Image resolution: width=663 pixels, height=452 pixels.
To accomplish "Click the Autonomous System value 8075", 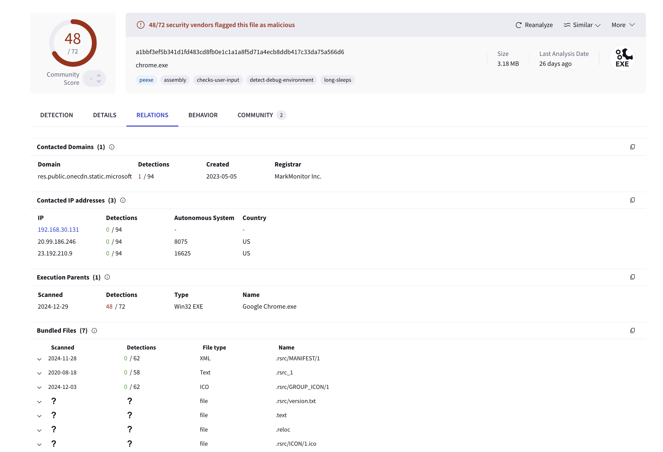I will coord(181,242).
